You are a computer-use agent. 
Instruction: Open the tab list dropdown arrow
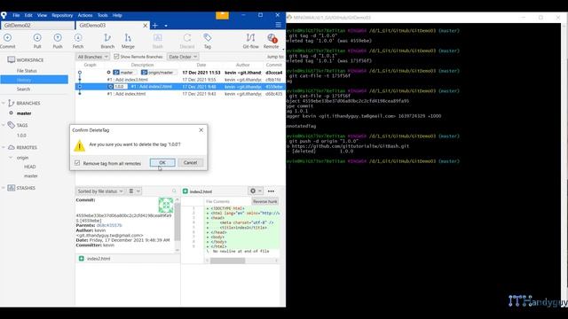tap(166, 26)
